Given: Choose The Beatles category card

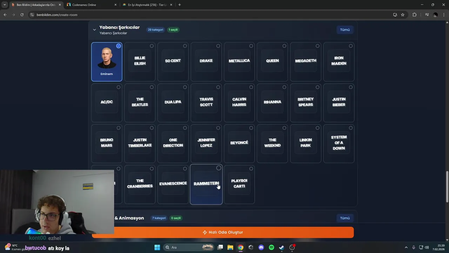Looking at the screenshot, I should click(x=140, y=103).
